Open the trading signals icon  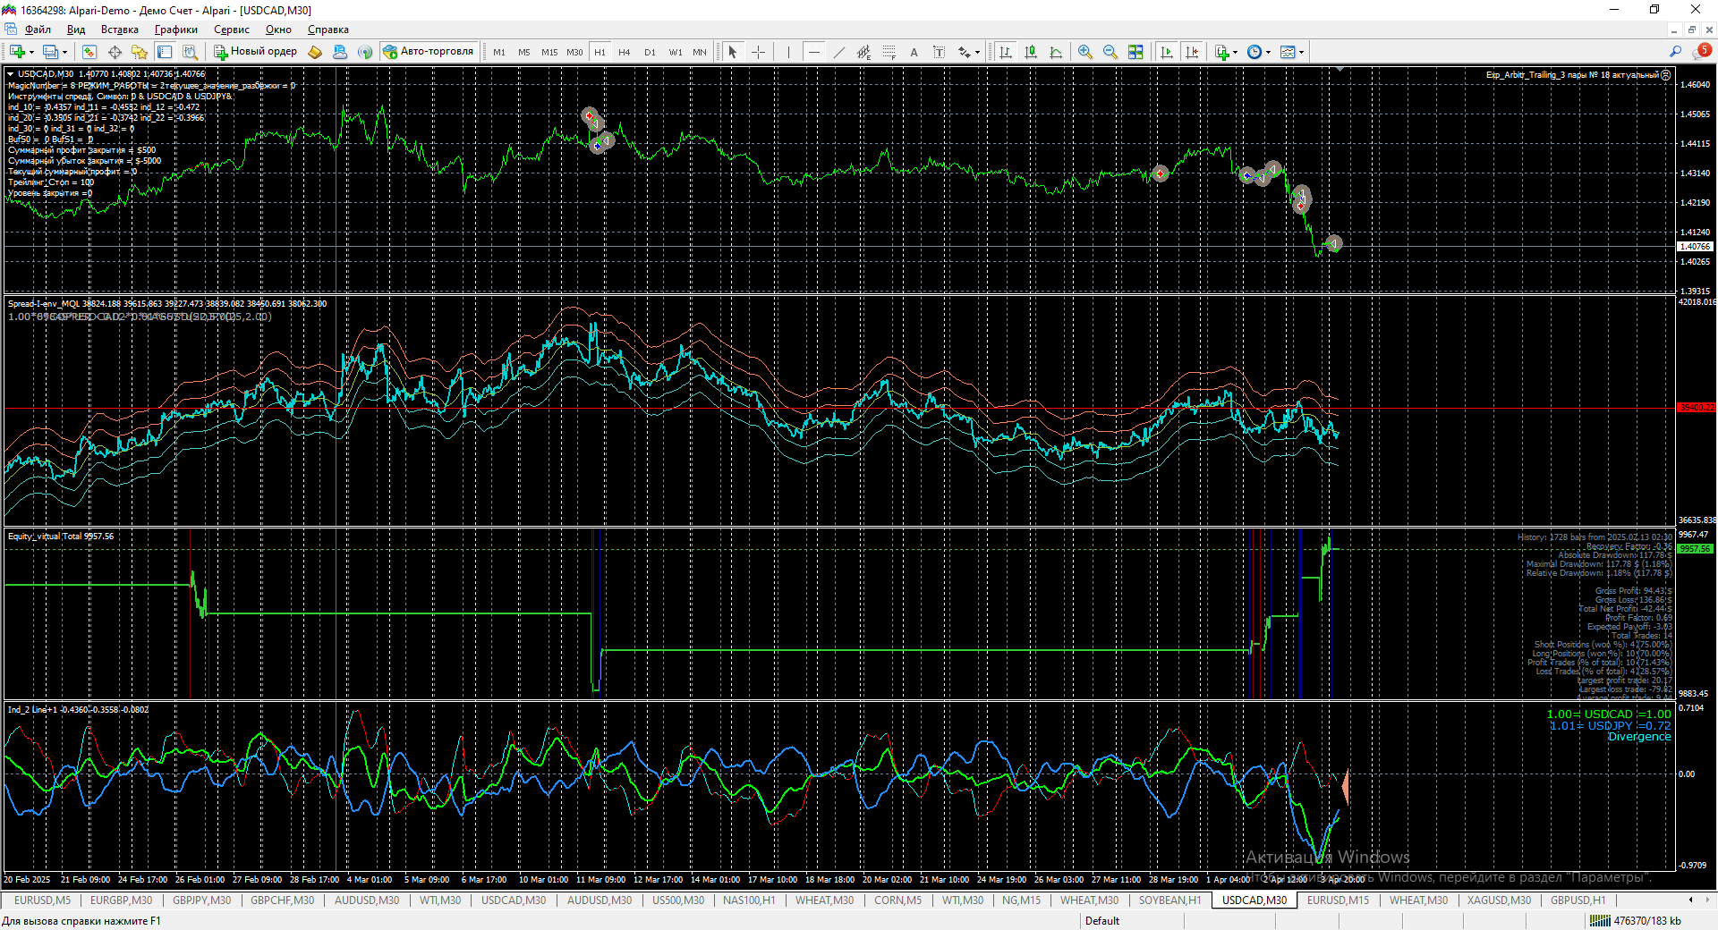[365, 52]
